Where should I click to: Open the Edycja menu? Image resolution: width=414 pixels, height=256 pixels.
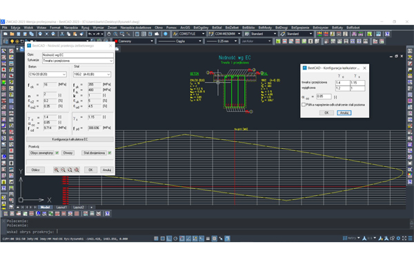16,28
